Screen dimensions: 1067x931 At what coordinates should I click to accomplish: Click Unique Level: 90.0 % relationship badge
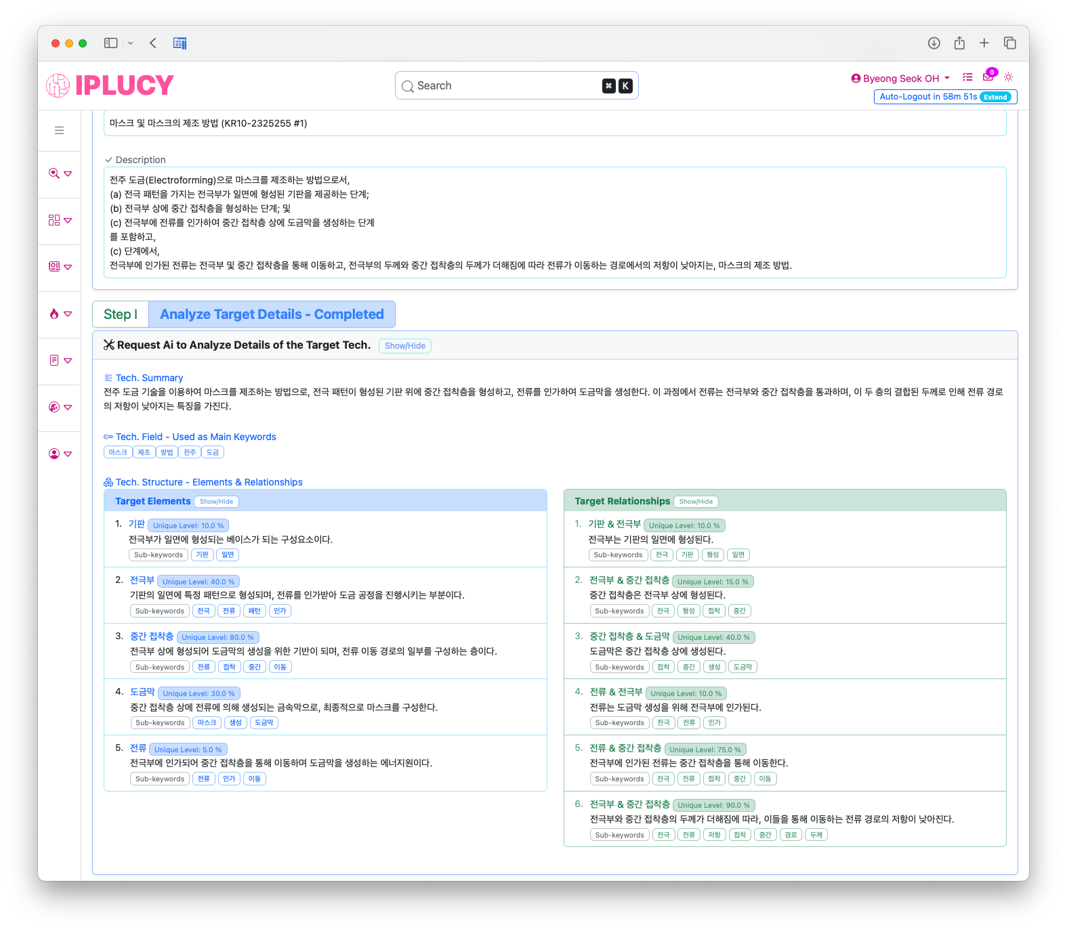click(x=714, y=806)
